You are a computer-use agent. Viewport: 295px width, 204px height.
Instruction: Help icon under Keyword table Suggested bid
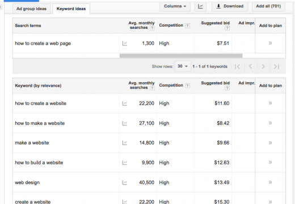pos(227,88)
